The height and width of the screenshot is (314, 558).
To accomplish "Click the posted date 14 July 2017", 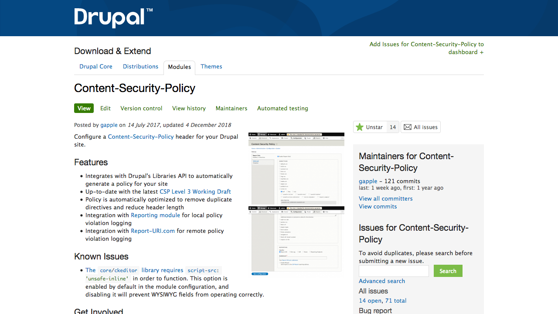I will click(144, 125).
